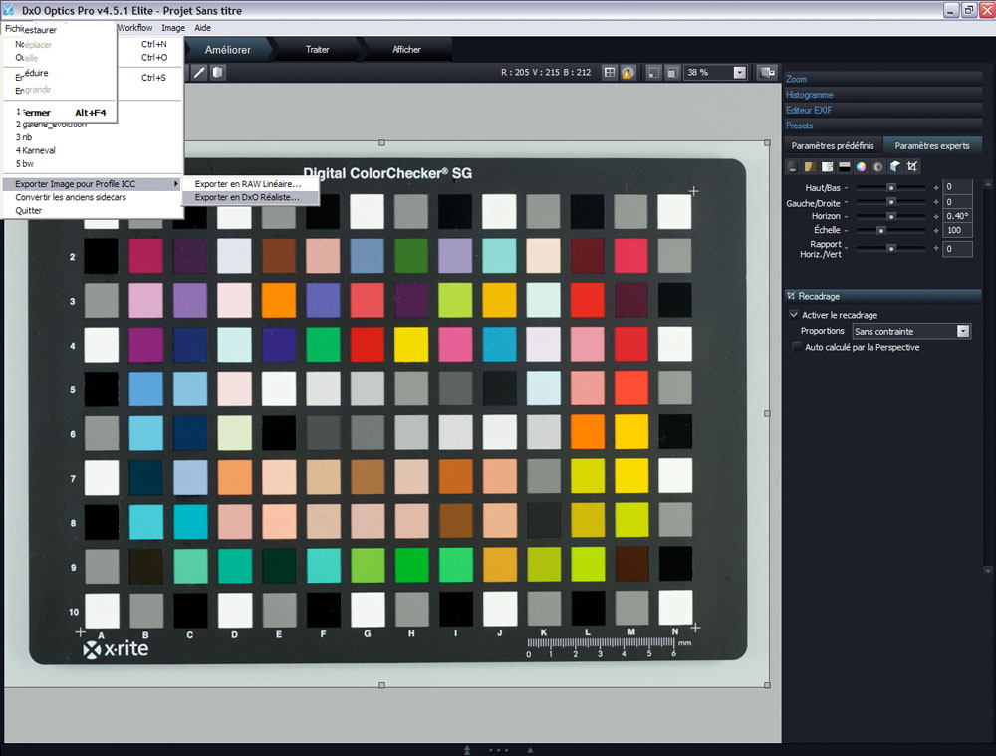This screenshot has height=756, width=996.
Task: Open the Workflow menu
Action: point(134,28)
